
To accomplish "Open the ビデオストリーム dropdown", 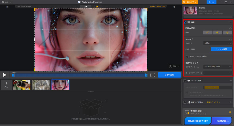I will coord(217,67).
